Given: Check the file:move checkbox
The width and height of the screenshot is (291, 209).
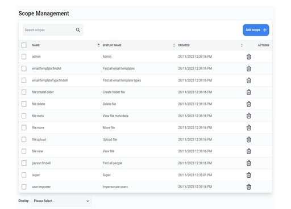Looking at the screenshot, I should point(24,127).
